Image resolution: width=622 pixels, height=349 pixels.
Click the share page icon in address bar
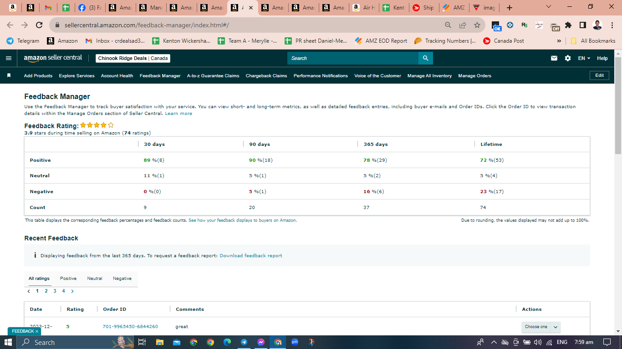coord(463,25)
